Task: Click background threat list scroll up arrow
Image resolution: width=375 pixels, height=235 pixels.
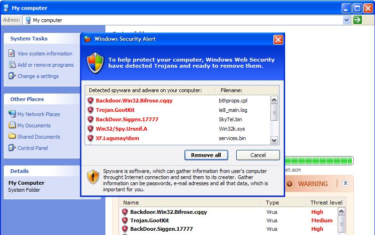Action: click(x=341, y=211)
